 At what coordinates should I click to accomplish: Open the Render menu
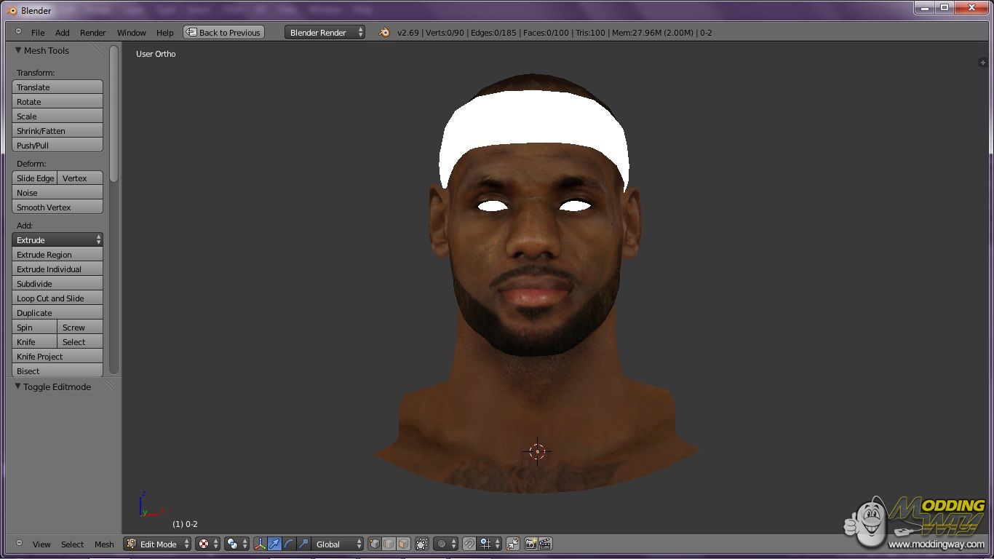click(92, 33)
